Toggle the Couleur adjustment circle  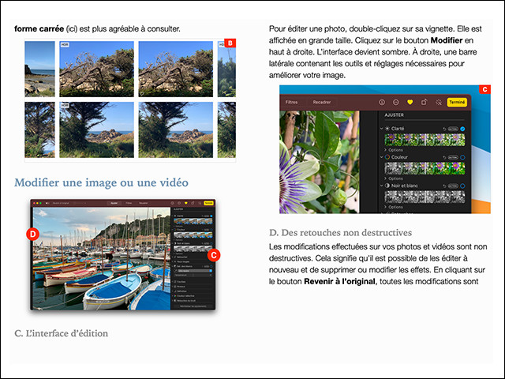tap(463, 157)
